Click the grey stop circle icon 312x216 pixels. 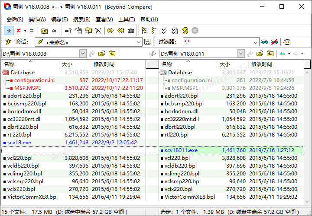pyautogui.click(x=195, y=31)
